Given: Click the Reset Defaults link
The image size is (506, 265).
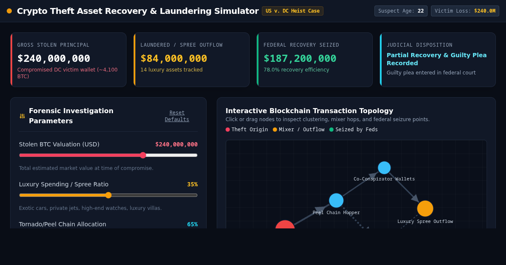Looking at the screenshot, I should point(177,116).
